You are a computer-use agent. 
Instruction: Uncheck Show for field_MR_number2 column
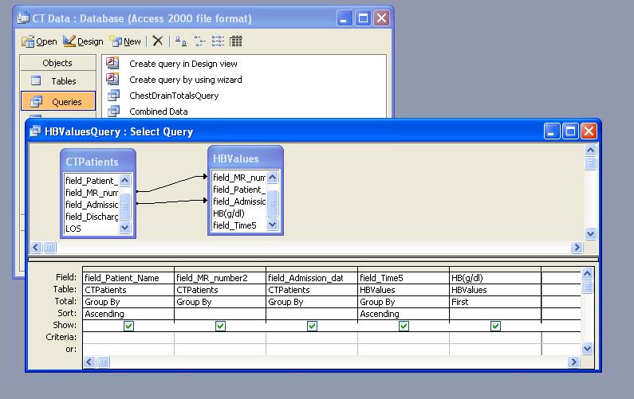[x=220, y=326]
